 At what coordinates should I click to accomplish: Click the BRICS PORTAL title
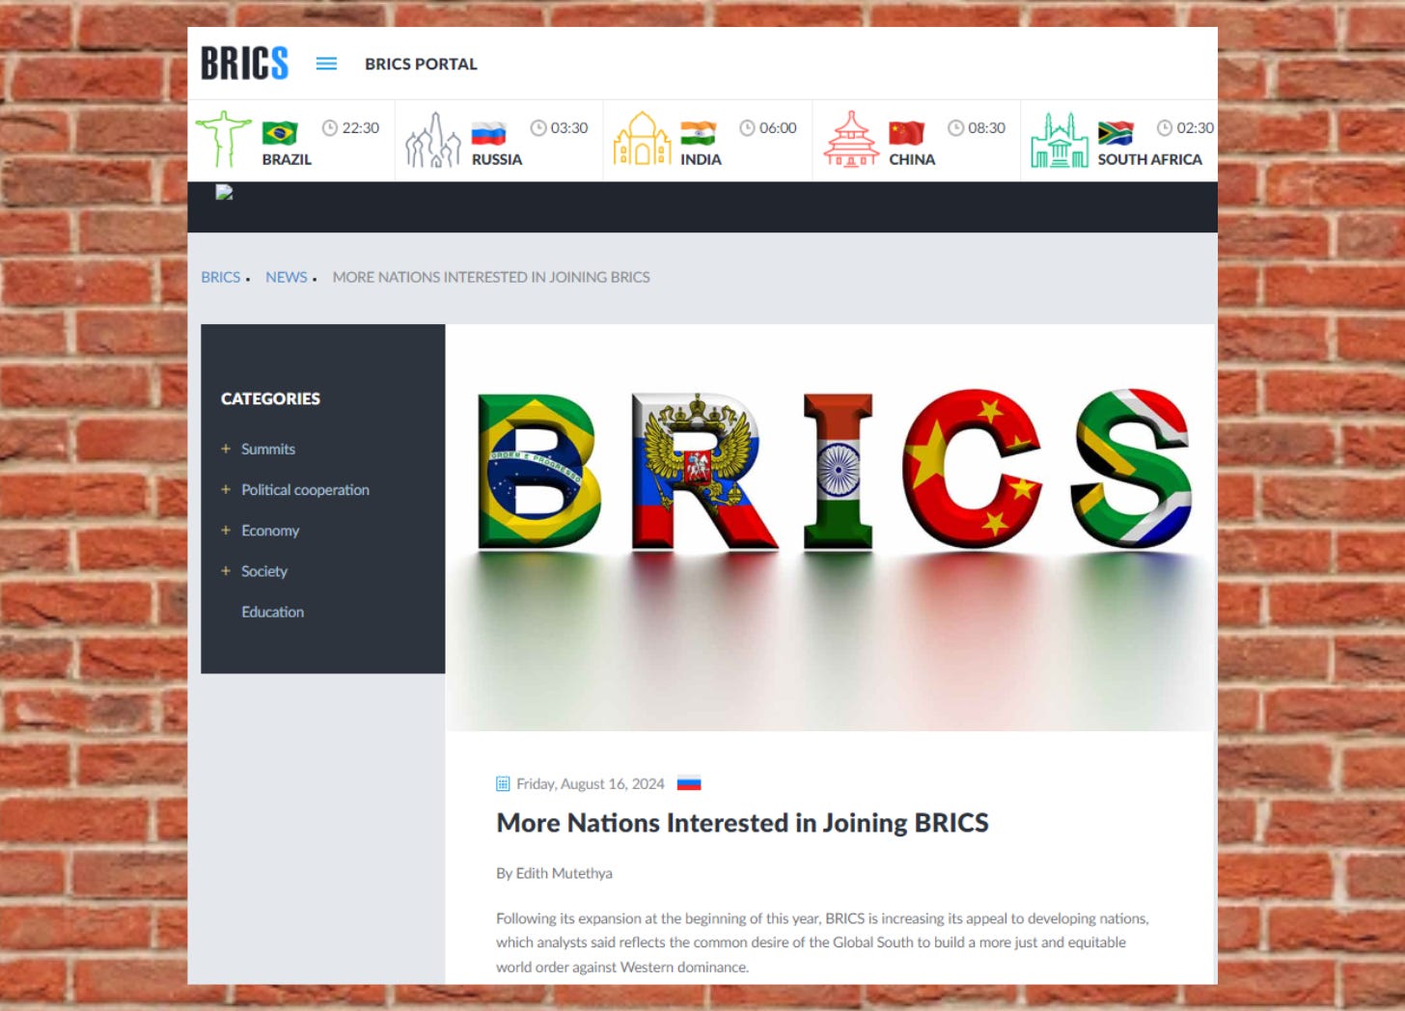(x=421, y=64)
